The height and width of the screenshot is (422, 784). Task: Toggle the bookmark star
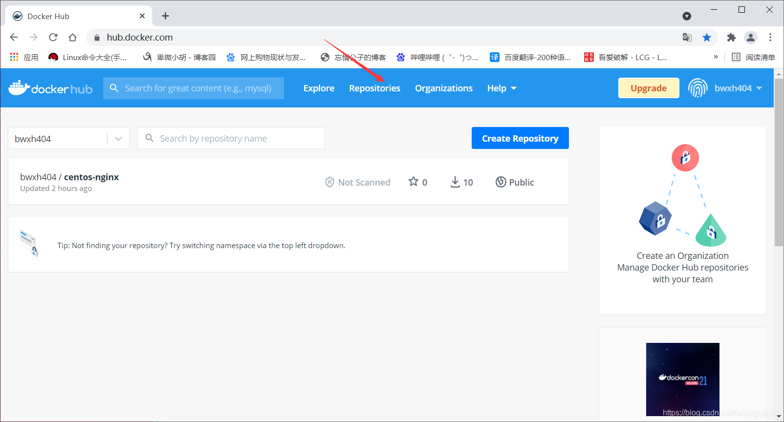(x=707, y=37)
